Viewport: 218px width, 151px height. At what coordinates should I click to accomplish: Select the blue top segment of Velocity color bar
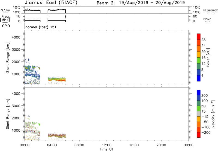(199, 93)
